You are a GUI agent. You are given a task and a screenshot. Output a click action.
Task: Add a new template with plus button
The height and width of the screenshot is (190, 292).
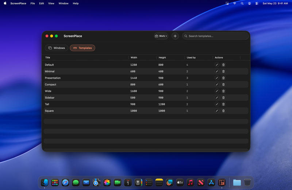(175, 36)
